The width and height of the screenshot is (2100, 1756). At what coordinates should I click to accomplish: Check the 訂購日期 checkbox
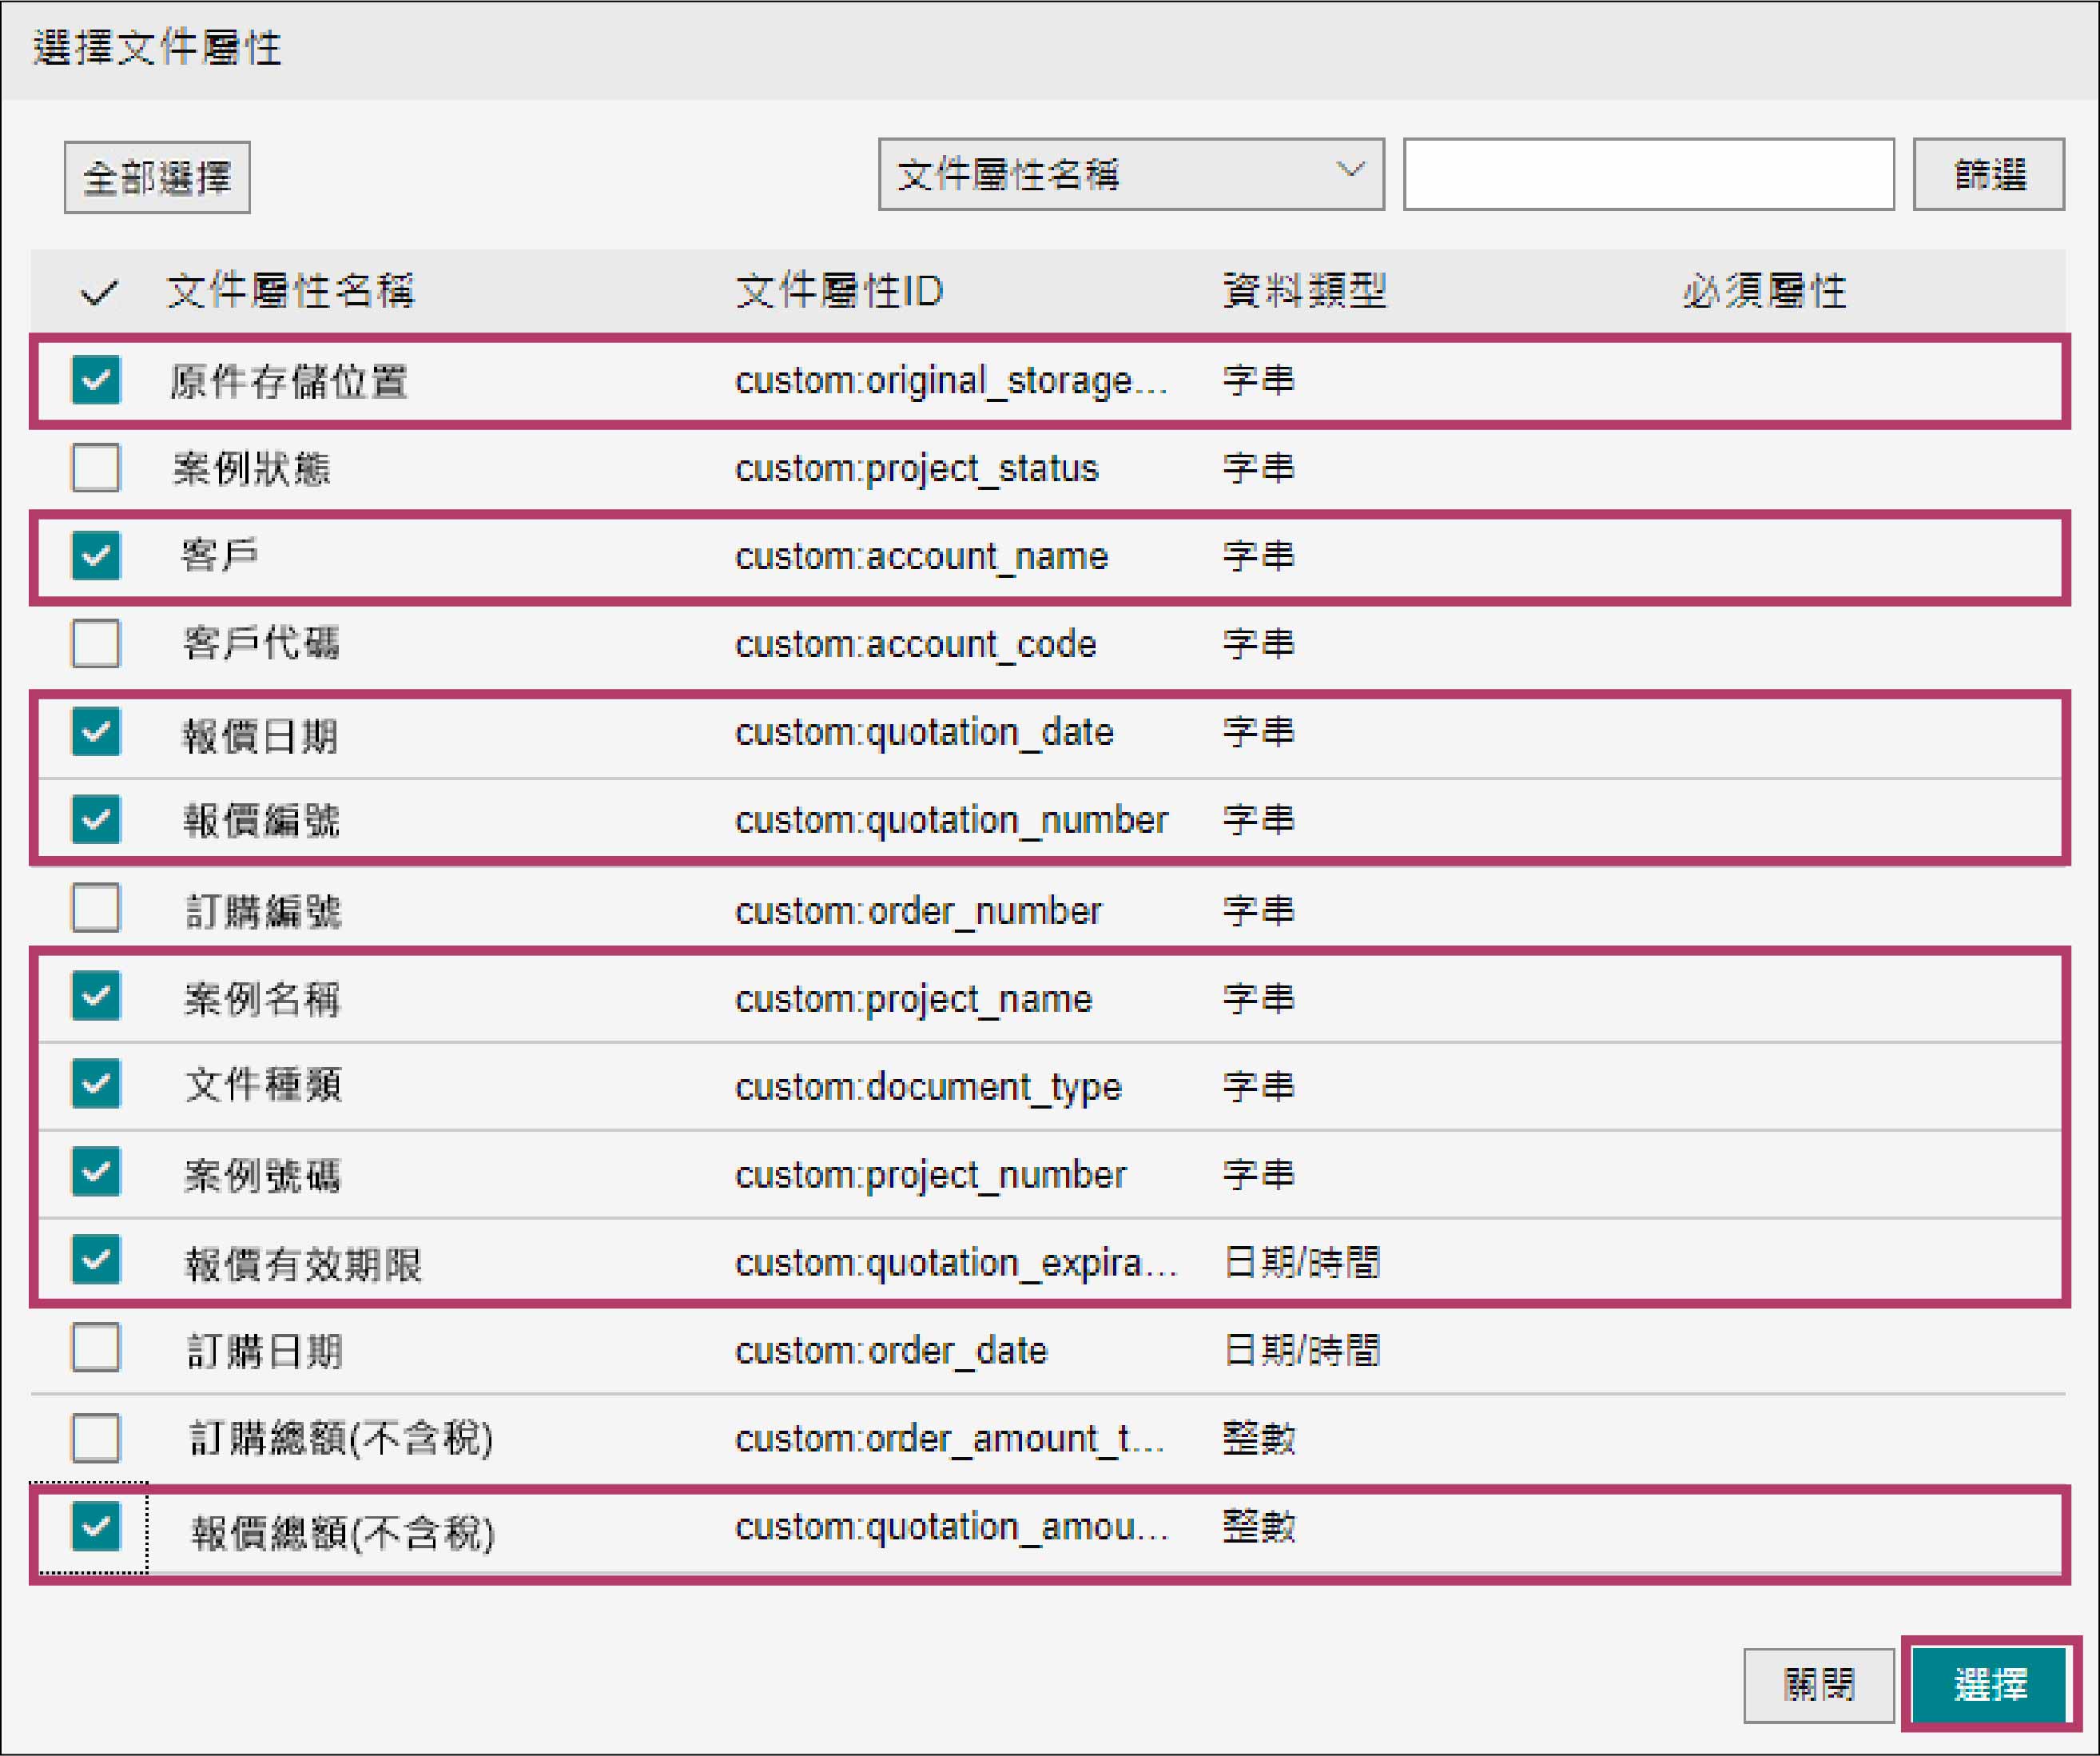tap(96, 1349)
